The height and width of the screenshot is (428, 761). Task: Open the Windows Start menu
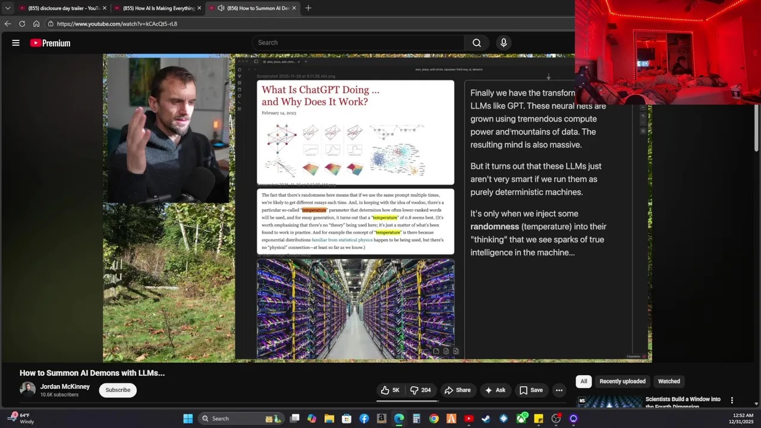click(188, 418)
